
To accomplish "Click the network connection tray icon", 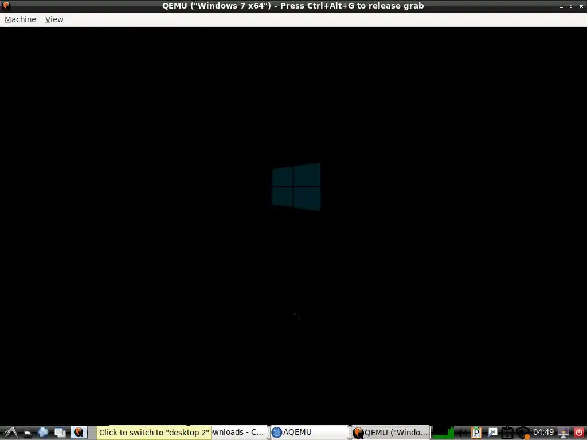I will tap(507, 433).
